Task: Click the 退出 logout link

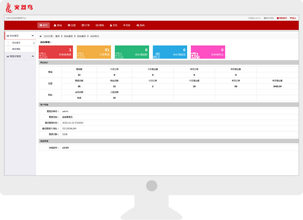Action: 293,18
